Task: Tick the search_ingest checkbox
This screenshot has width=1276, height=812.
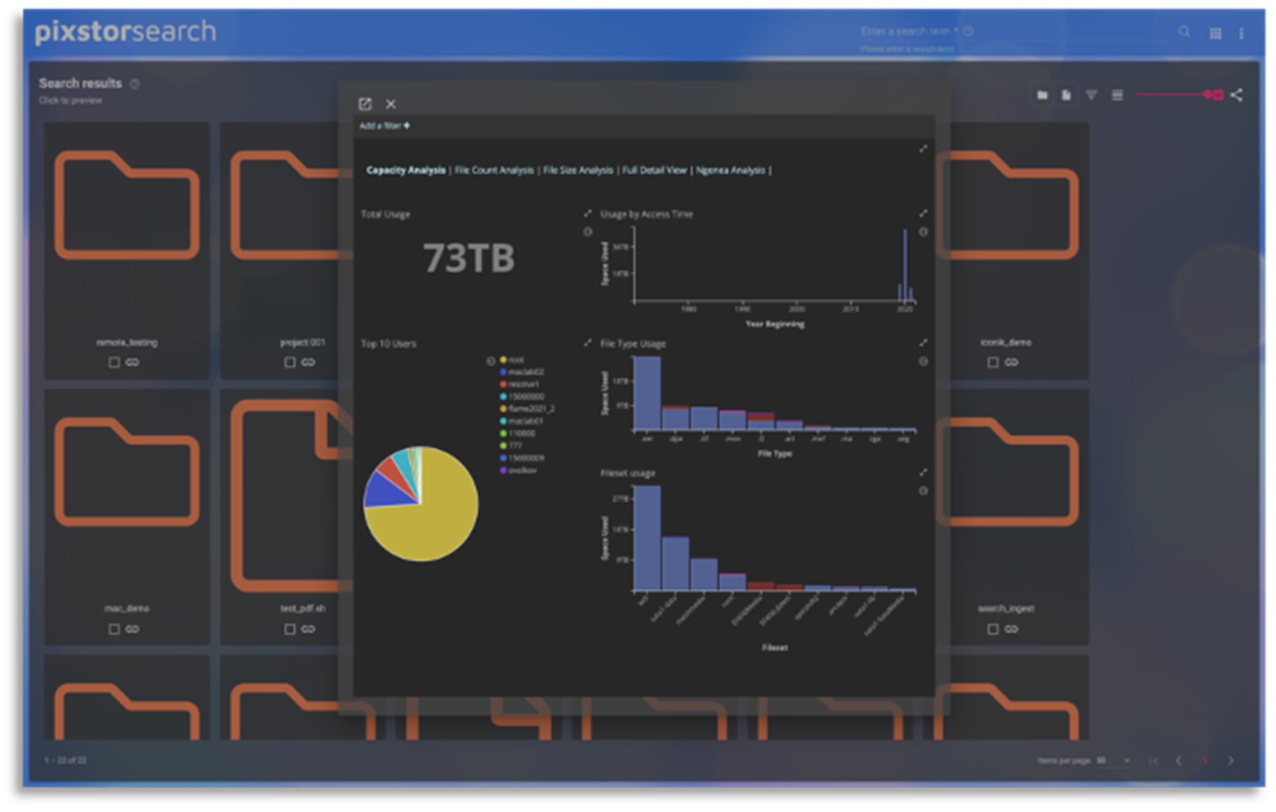Action: coord(993,629)
